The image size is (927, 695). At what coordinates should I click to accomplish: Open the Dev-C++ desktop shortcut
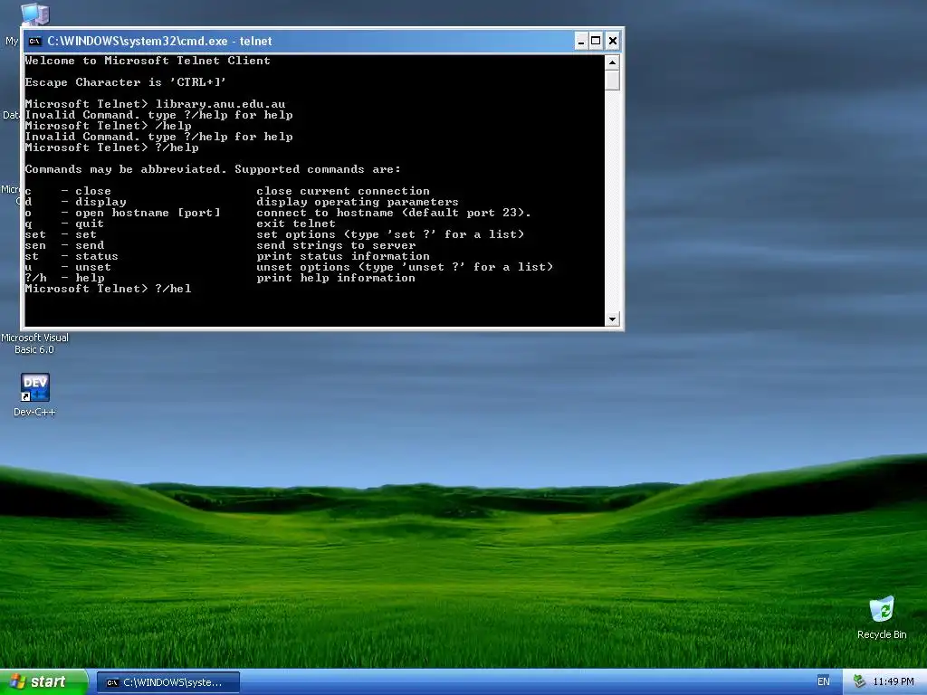tap(34, 395)
